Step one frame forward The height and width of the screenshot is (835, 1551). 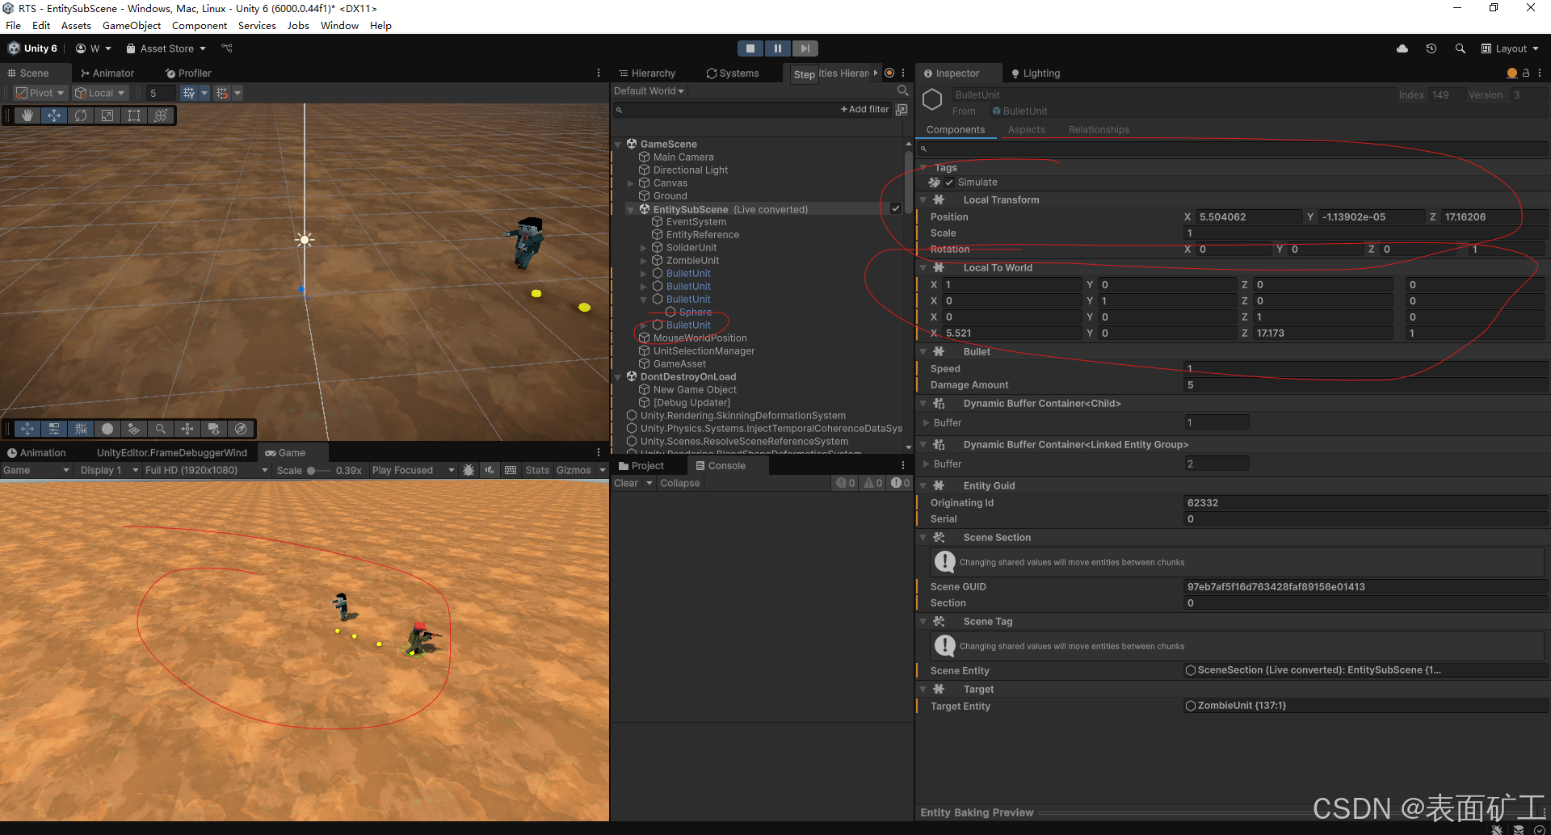pos(805,48)
